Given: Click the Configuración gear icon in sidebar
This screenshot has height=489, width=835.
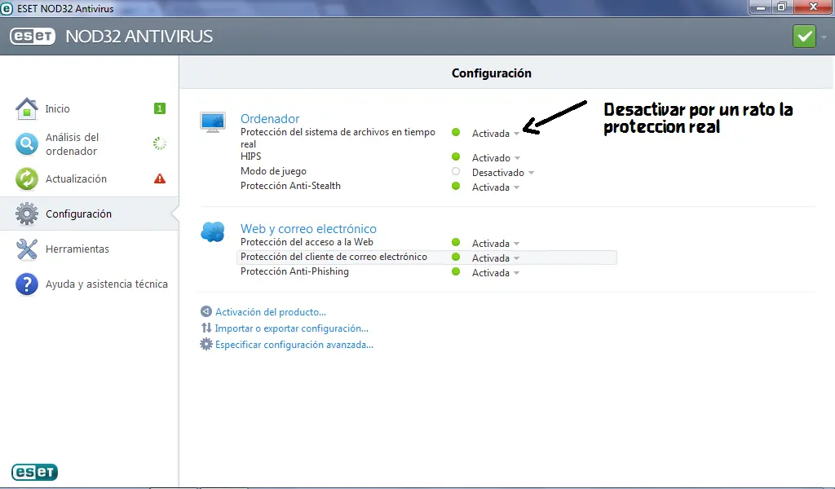Looking at the screenshot, I should point(27,214).
